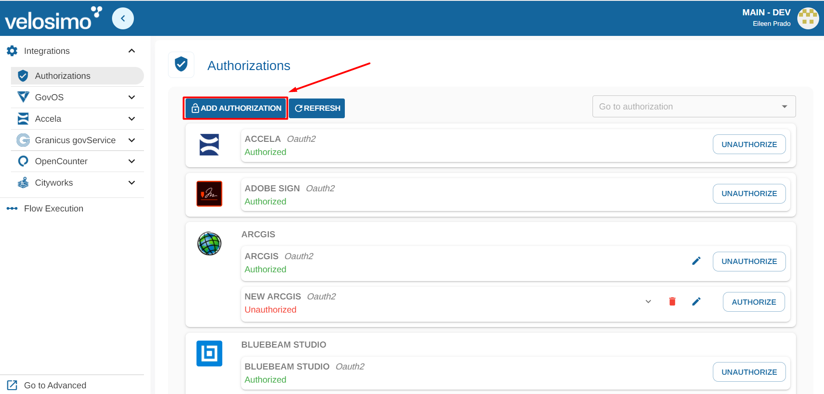The height and width of the screenshot is (394, 824).
Task: Collapse the sidebar with the back arrow button
Action: 123,18
